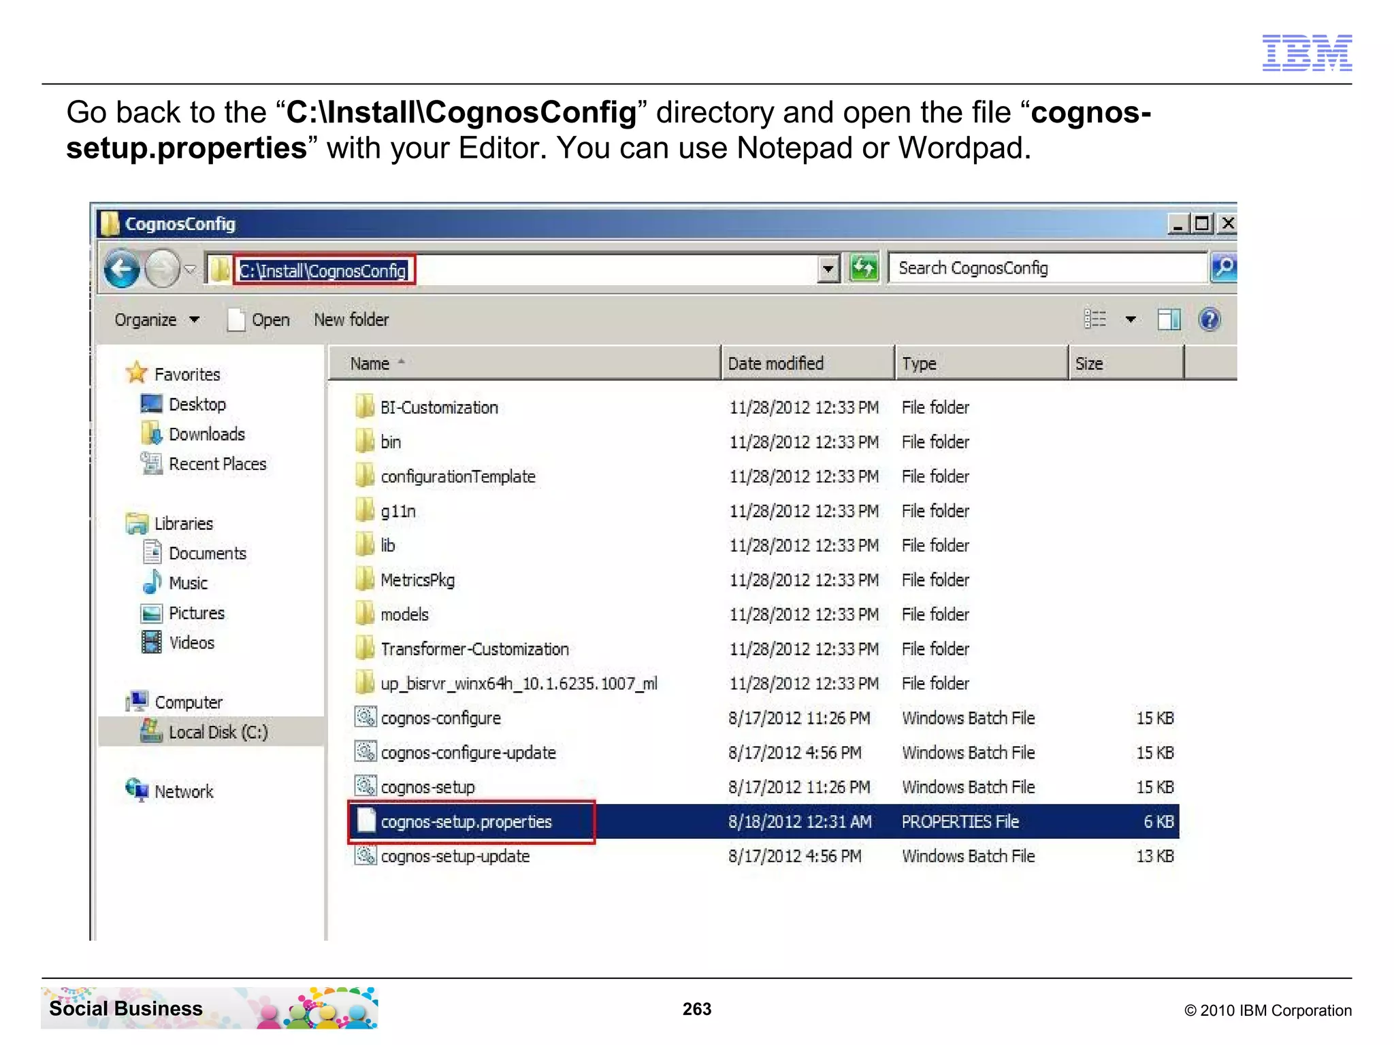Click the green Refresh button

tap(864, 268)
